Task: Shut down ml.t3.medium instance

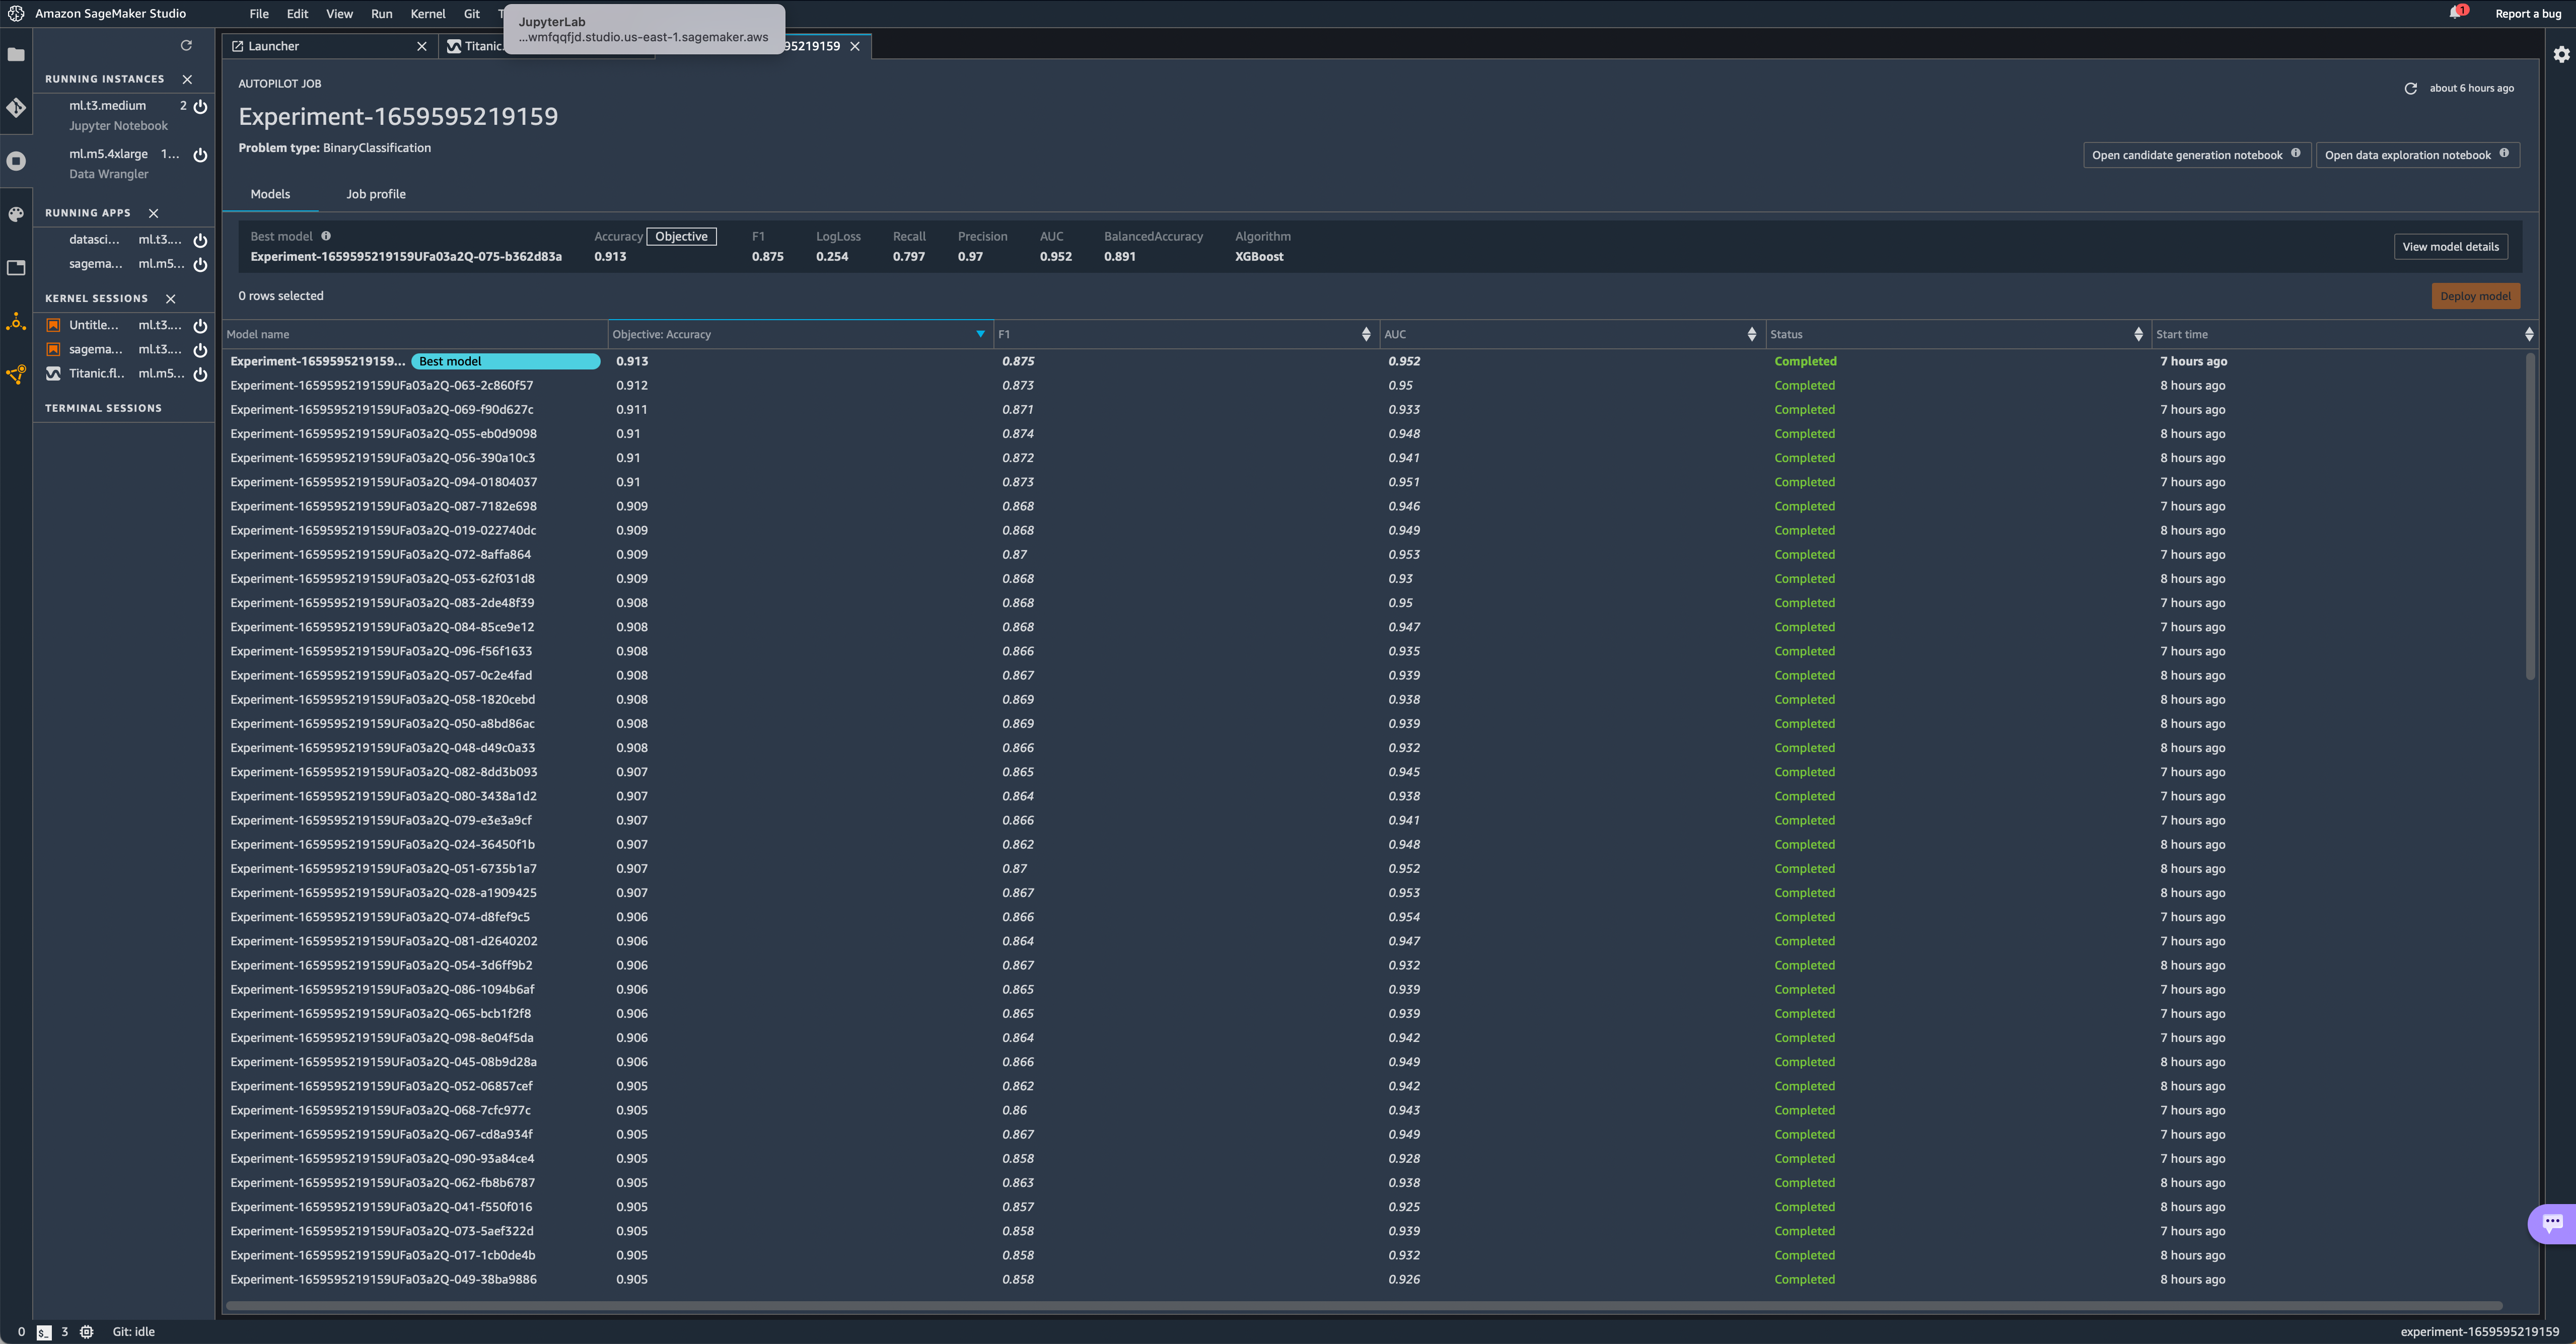Action: coord(200,106)
